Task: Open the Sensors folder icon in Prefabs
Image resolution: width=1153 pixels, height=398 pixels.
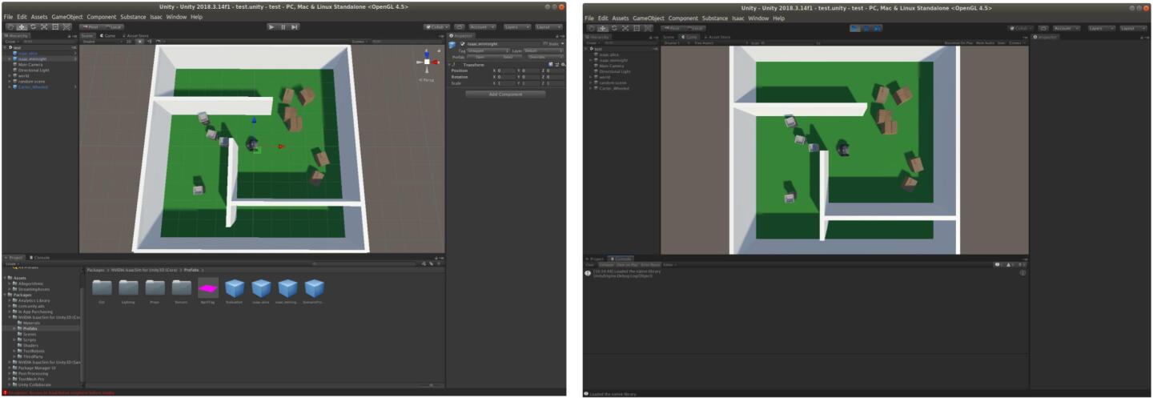Action: (182, 288)
